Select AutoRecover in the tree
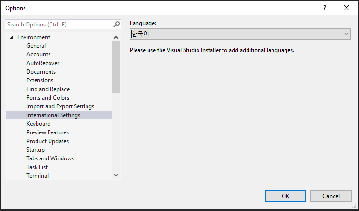359x211 pixels. [43, 63]
